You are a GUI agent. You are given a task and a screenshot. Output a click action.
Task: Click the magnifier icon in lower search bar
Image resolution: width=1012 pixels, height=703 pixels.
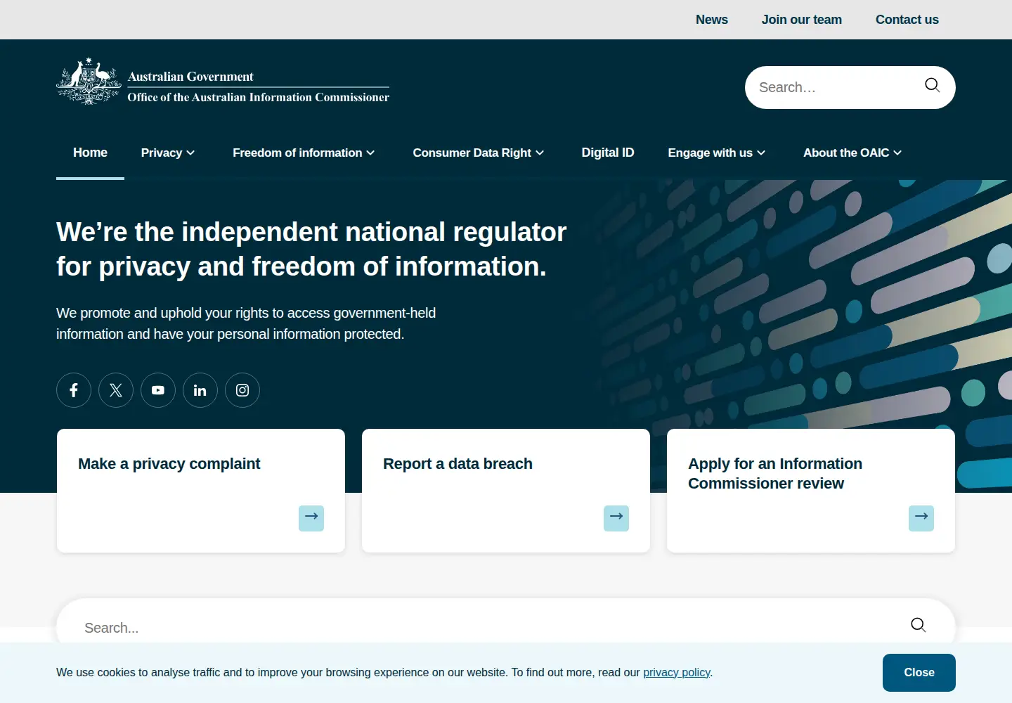coord(918,625)
